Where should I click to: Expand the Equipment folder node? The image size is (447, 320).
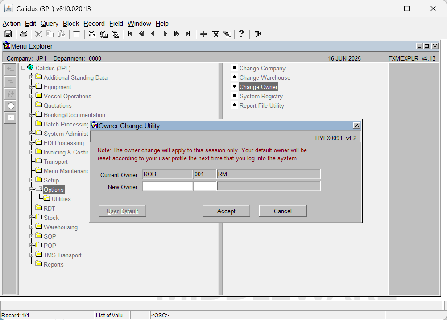(32, 86)
